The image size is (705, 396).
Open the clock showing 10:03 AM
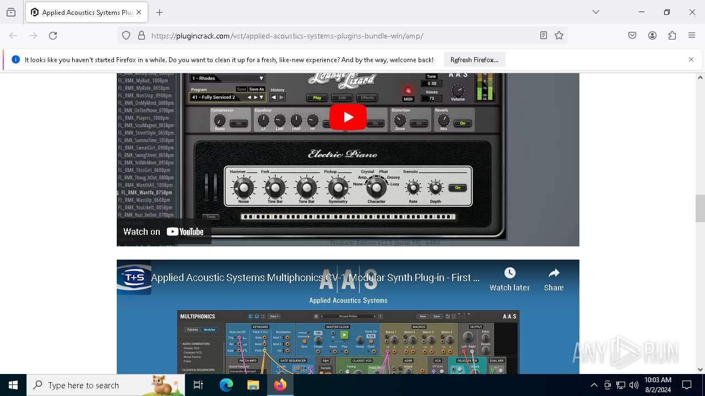pyautogui.click(x=658, y=385)
